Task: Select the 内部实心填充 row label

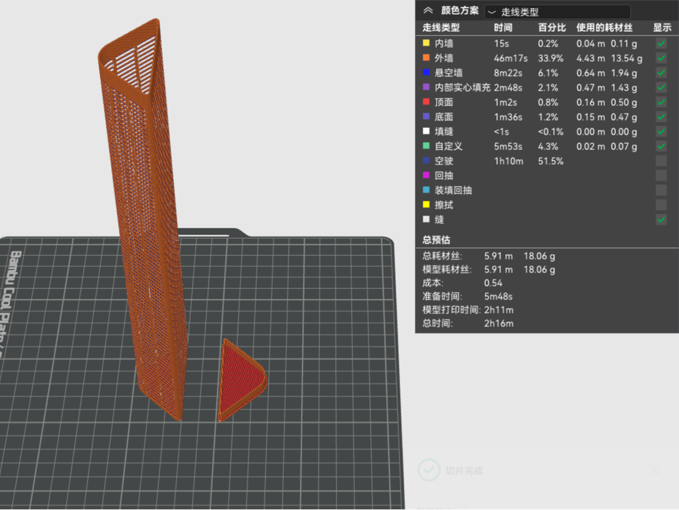Action: pyautogui.click(x=462, y=88)
